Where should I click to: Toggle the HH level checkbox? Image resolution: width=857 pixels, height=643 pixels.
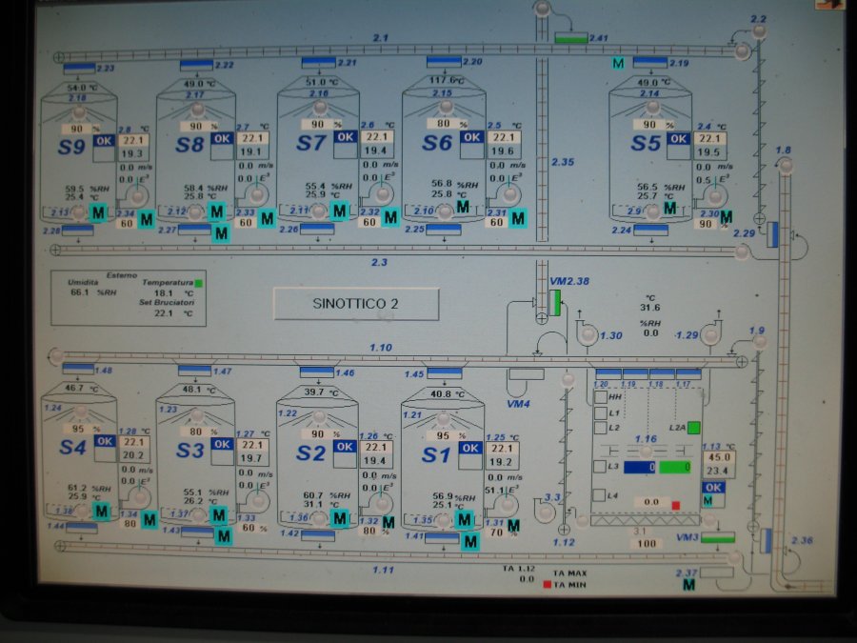point(600,397)
